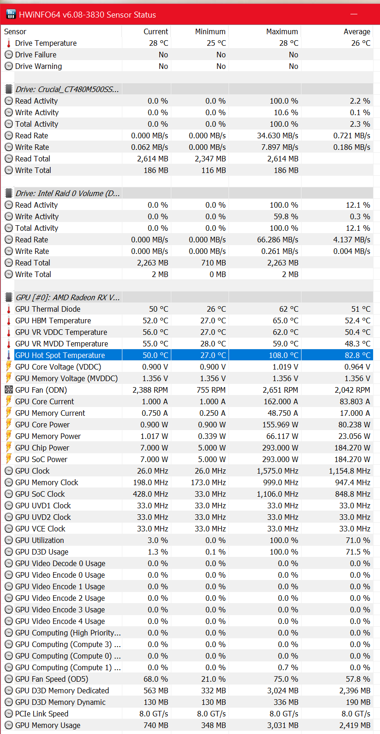Screen dimensions: 380x734
Task: Click the 82.8 °C average hot spot value
Action: 357,355
